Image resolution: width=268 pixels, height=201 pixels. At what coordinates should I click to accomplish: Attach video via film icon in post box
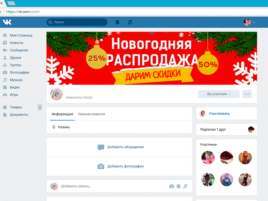tap(178, 186)
